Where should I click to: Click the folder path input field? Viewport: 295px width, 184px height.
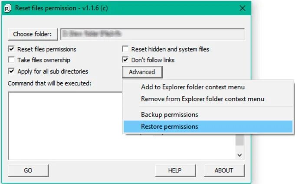152,34
